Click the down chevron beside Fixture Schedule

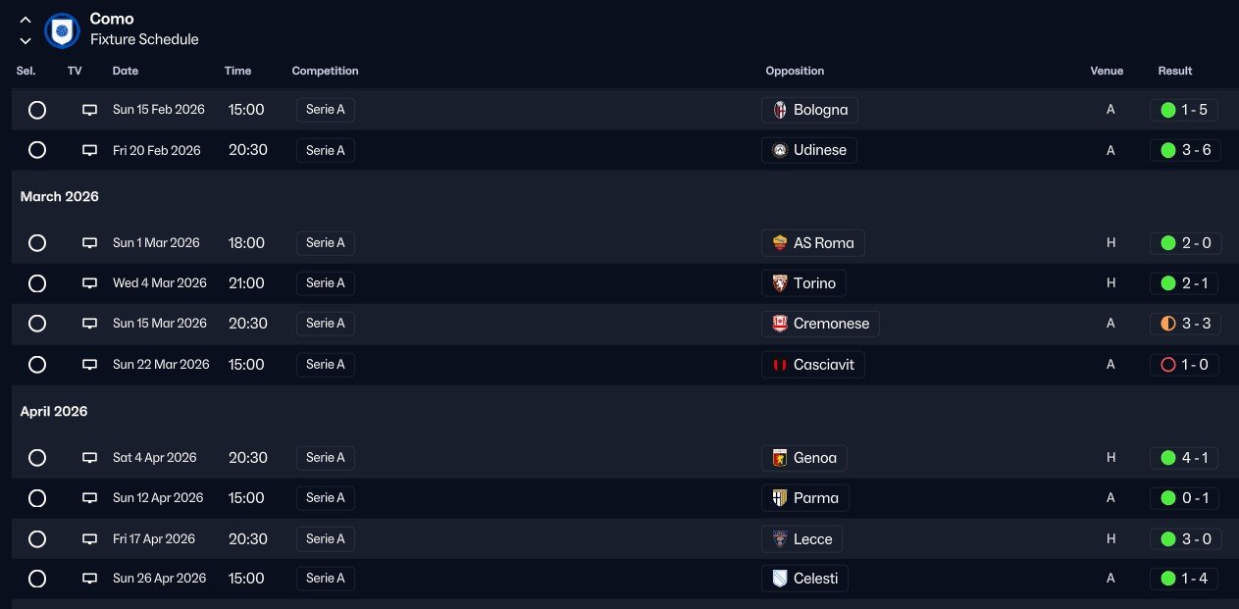[26, 40]
